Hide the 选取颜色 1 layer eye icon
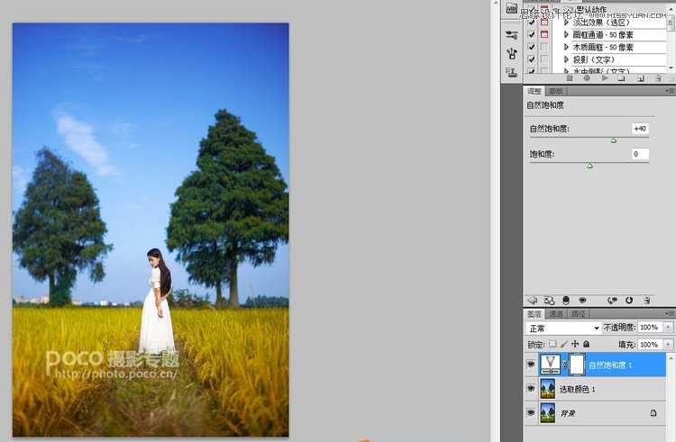The width and height of the screenshot is (676, 442). click(531, 389)
